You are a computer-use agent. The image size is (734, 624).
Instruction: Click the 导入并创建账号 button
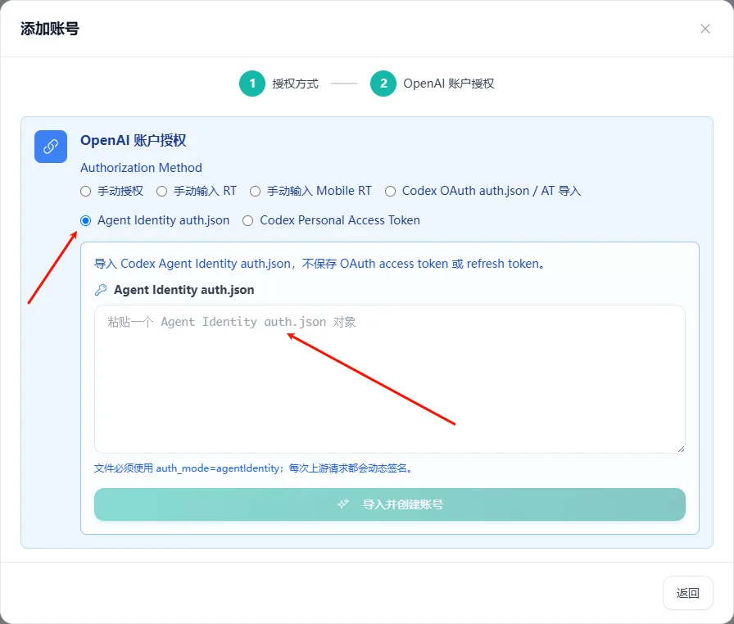(389, 504)
